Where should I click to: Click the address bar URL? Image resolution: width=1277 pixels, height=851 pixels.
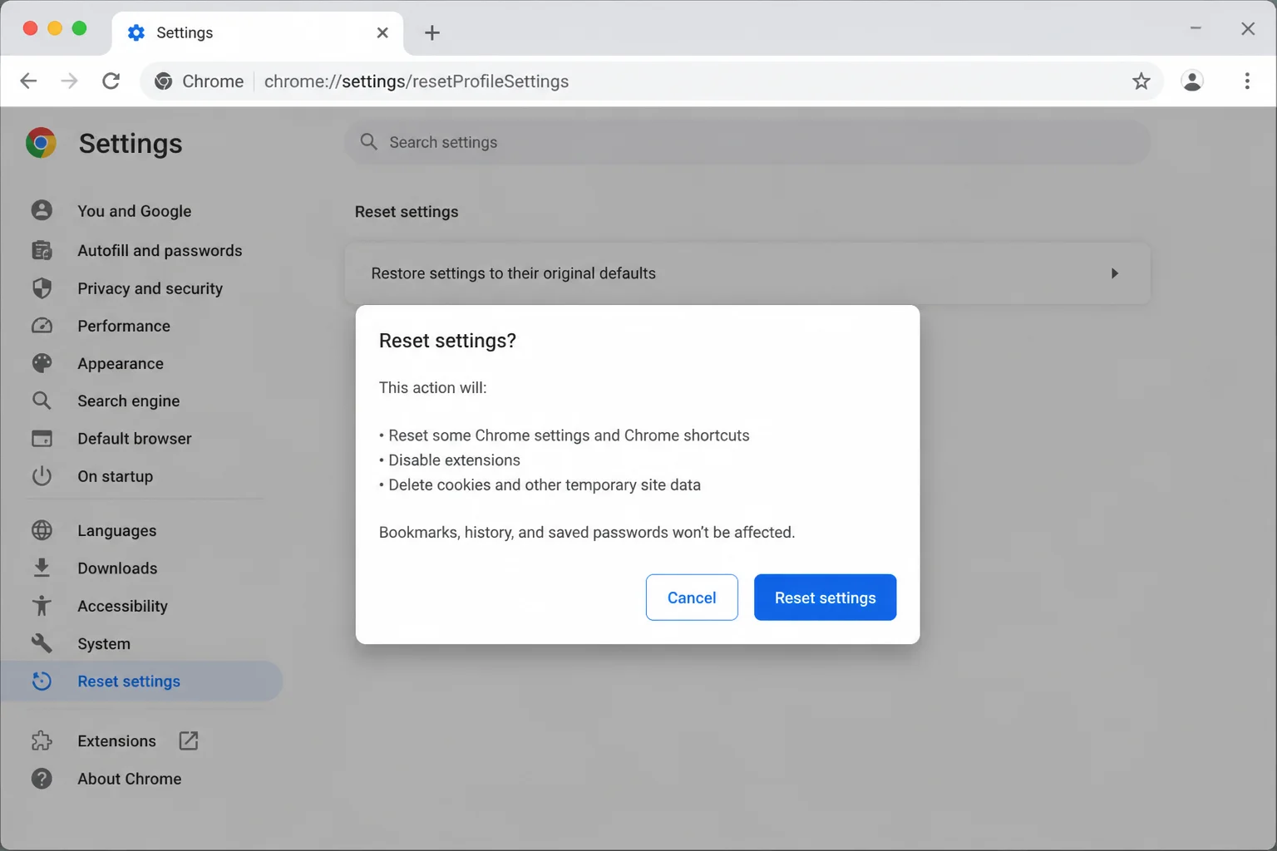pos(417,81)
